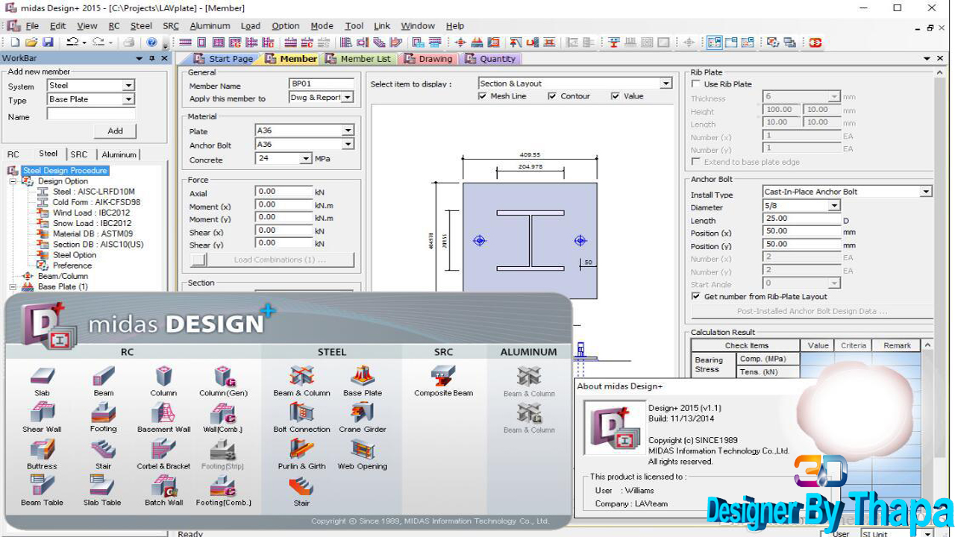
Task: Open the Purlin & Girth icon
Action: [x=301, y=449]
